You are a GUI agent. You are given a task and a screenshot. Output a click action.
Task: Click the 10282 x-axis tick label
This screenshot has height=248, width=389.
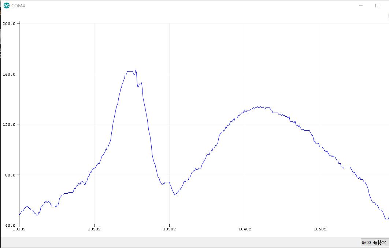click(94, 229)
